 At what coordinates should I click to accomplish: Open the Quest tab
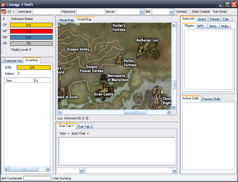[x=202, y=19]
